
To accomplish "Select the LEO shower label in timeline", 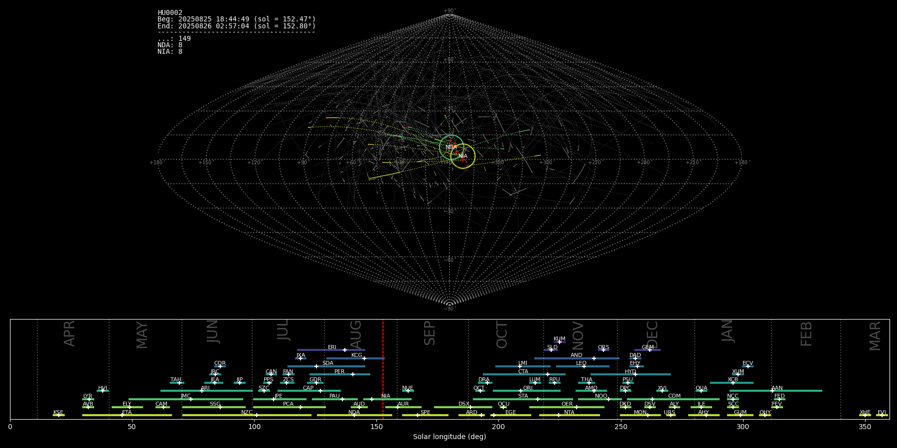I will click(581, 363).
